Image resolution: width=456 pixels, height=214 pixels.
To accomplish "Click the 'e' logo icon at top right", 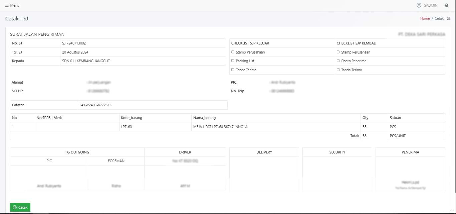I will (x=446, y=5).
